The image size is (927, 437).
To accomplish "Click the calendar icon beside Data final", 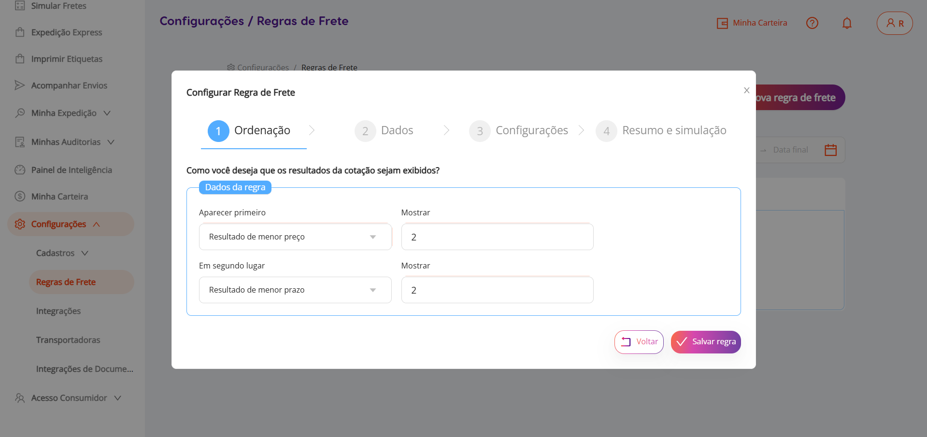I will (x=830, y=150).
